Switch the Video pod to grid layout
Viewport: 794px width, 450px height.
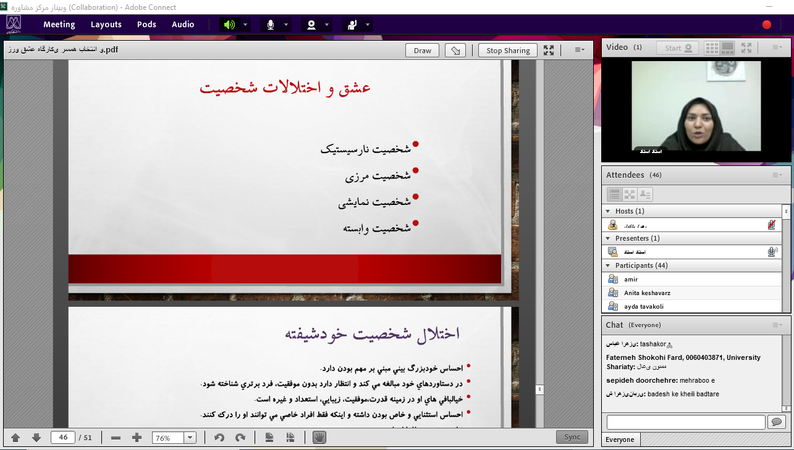(712, 48)
